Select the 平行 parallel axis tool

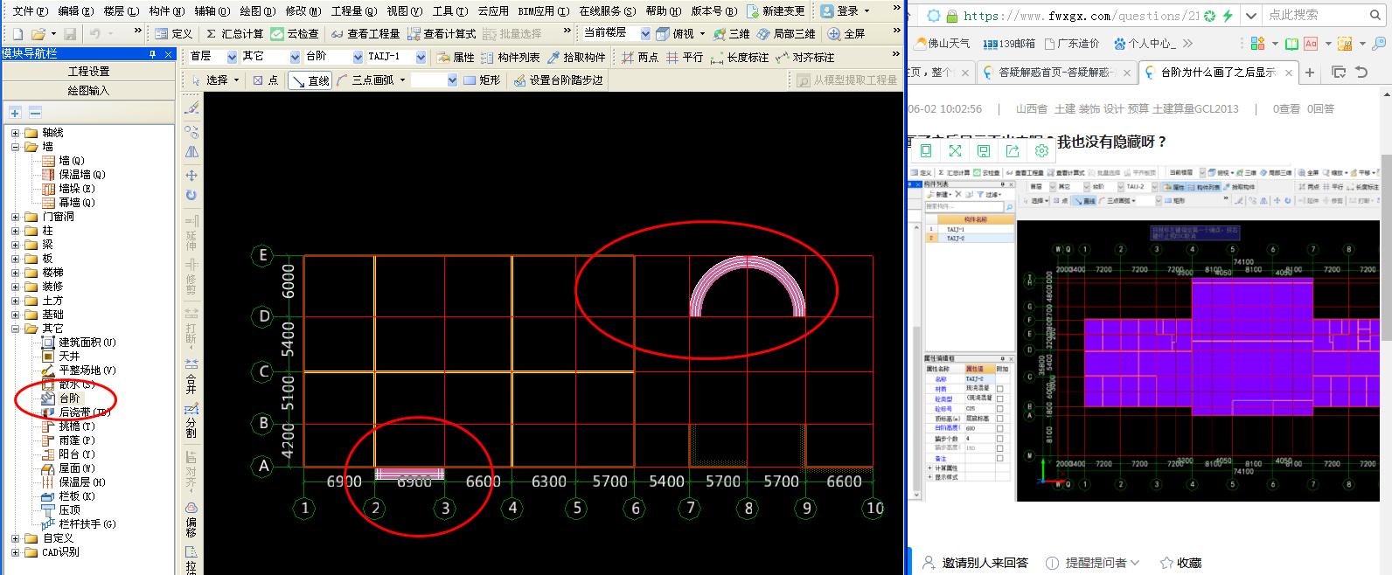pos(685,57)
